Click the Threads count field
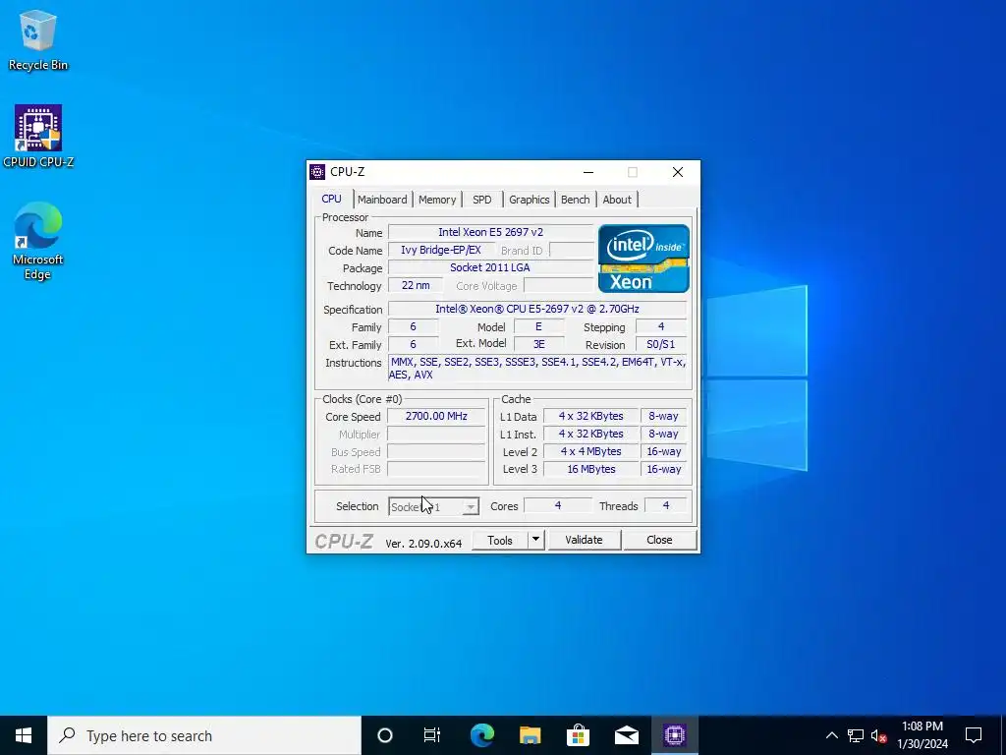Screen dimensions: 1006x755 (x=665, y=506)
